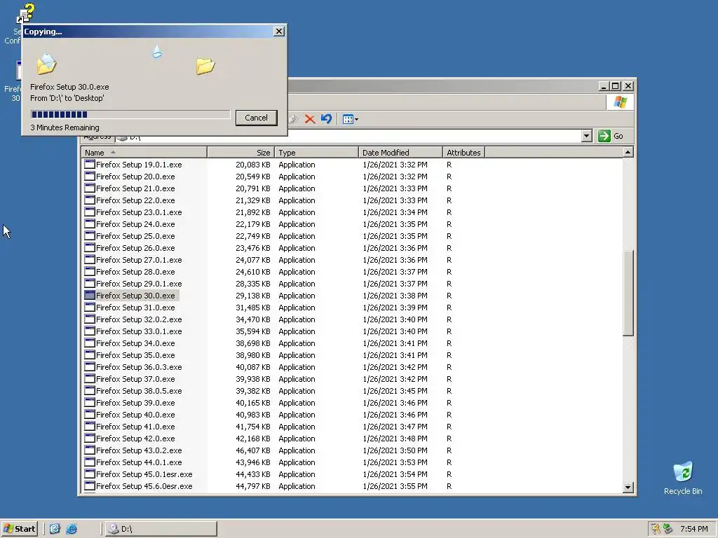Select file name Firefox Setup 45.0.1esr.exe
The width and height of the screenshot is (718, 538).
(x=144, y=474)
